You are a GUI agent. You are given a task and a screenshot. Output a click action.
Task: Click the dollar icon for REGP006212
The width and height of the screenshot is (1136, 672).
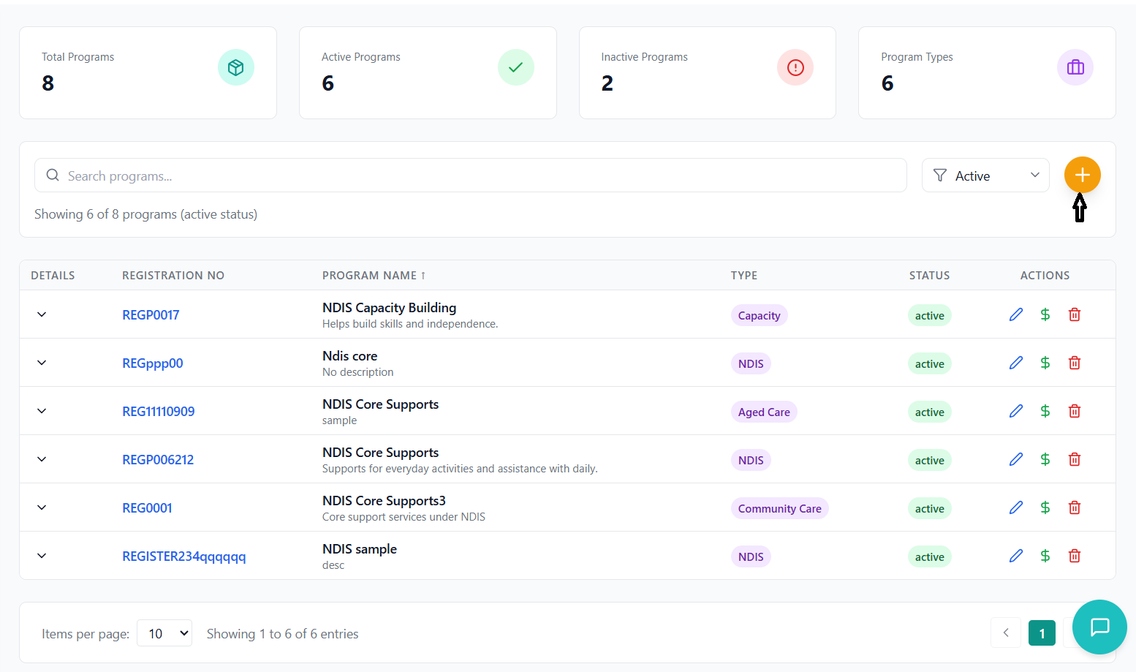point(1045,459)
